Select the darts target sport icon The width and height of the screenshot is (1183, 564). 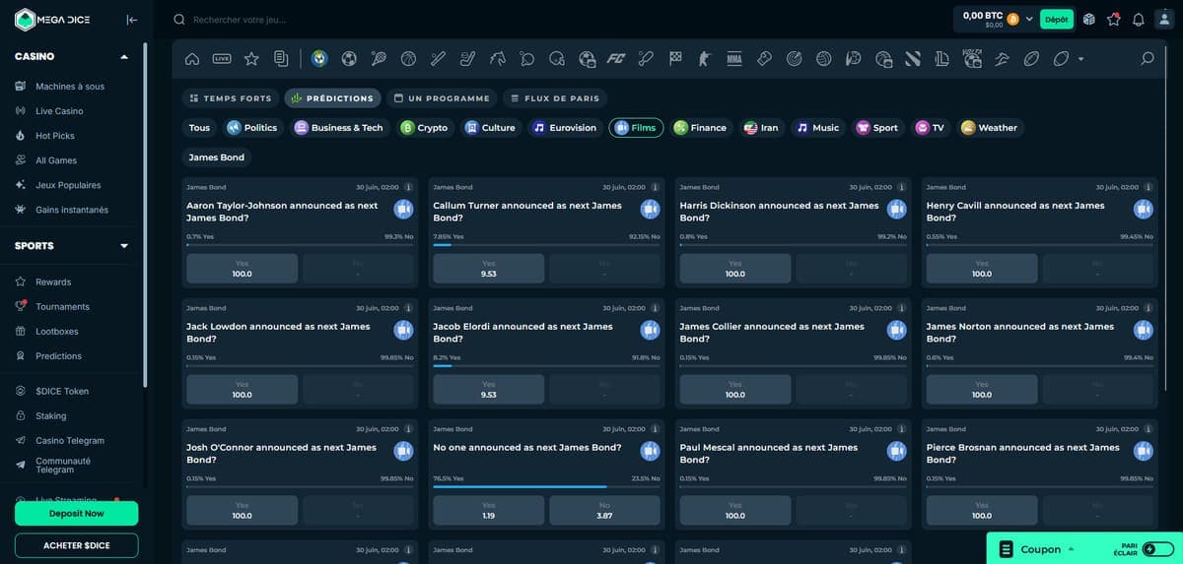pos(794,59)
